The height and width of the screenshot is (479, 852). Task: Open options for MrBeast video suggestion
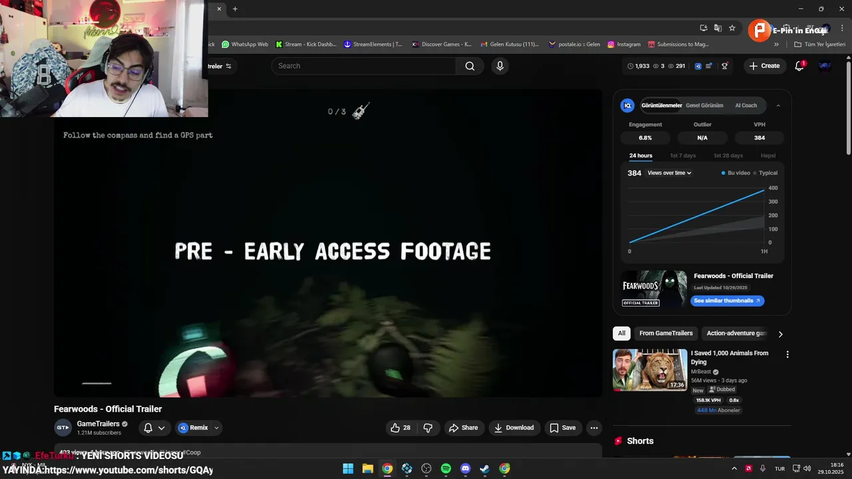pos(787,355)
